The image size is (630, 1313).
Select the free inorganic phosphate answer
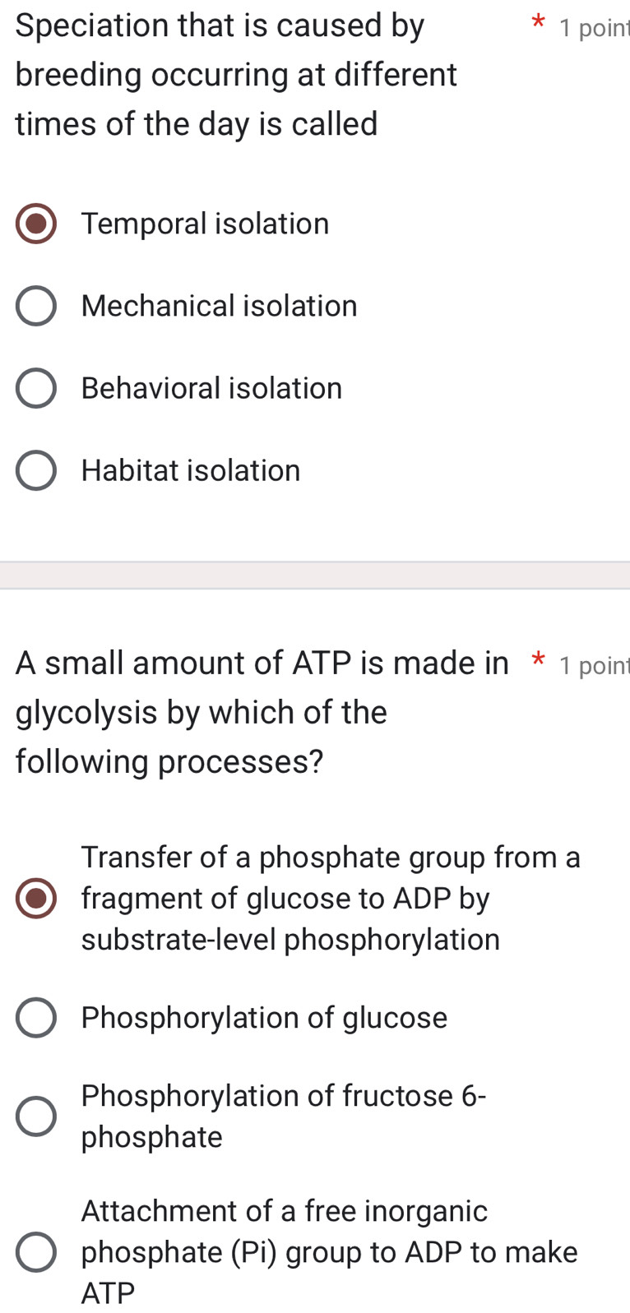[x=35, y=1251]
